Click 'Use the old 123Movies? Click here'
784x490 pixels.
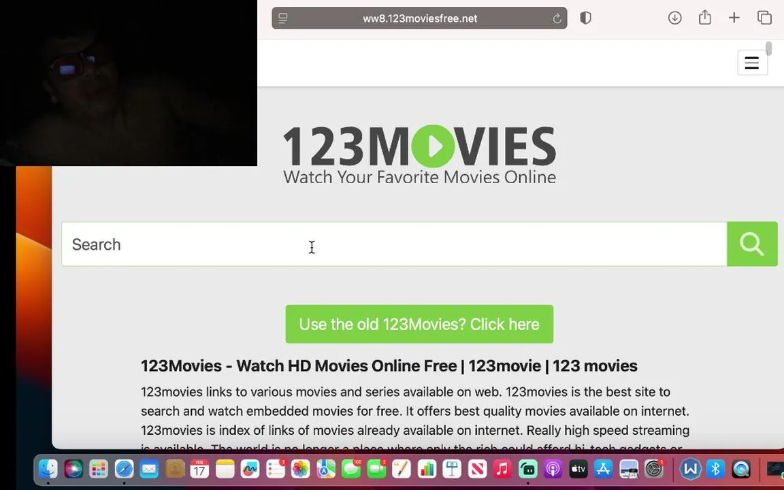419,324
